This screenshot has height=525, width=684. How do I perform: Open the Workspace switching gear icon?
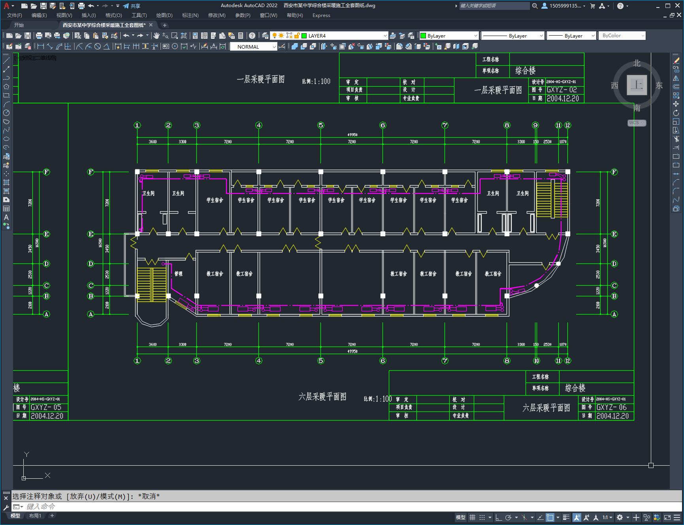point(620,517)
